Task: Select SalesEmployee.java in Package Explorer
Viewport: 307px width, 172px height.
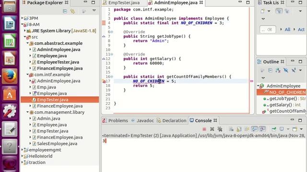Action: (57, 143)
